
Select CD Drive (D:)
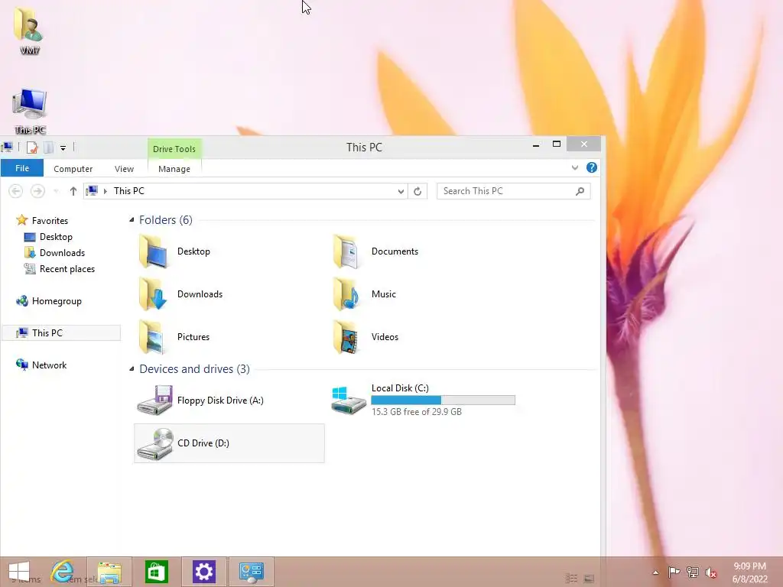tap(229, 443)
